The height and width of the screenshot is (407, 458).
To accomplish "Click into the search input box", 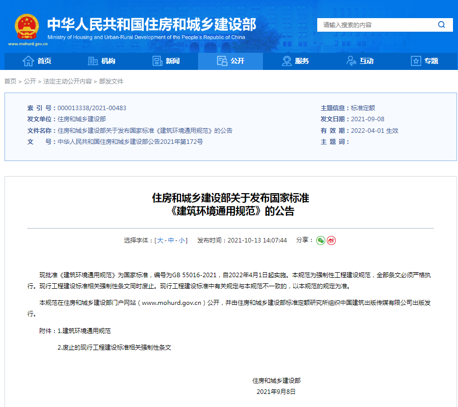I will coord(375,25).
